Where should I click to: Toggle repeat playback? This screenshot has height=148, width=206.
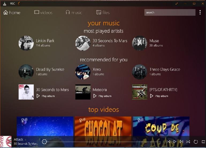tap(196, 142)
